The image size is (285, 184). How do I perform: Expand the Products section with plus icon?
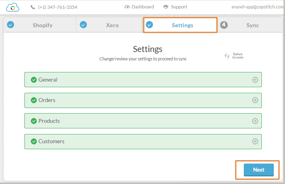tap(255, 121)
